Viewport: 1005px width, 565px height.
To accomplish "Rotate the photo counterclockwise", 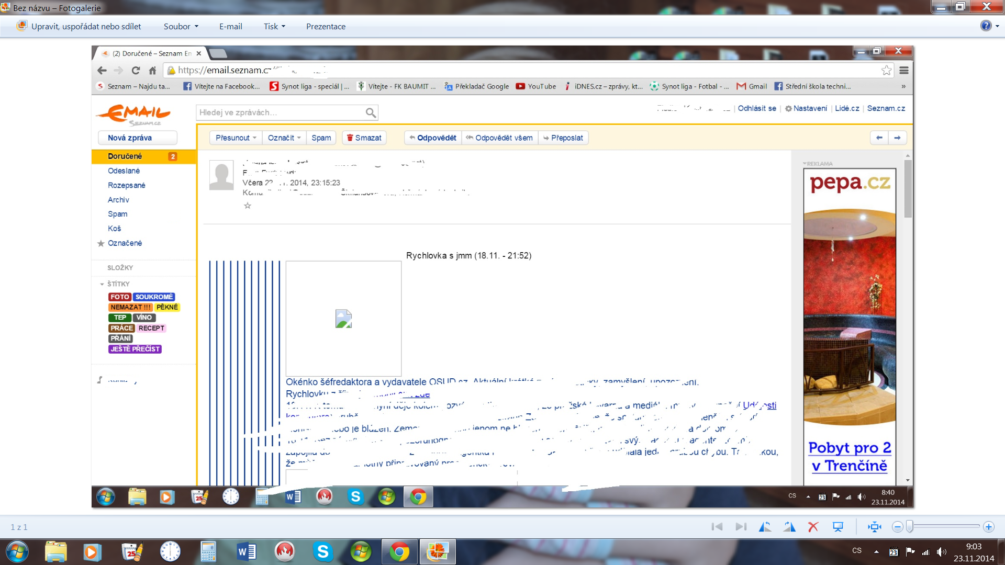I will [x=765, y=527].
